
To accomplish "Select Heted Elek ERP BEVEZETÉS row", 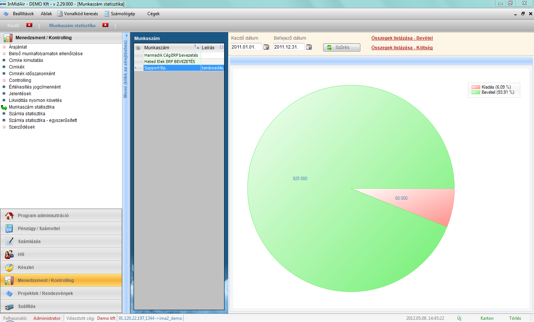I will click(x=179, y=62).
